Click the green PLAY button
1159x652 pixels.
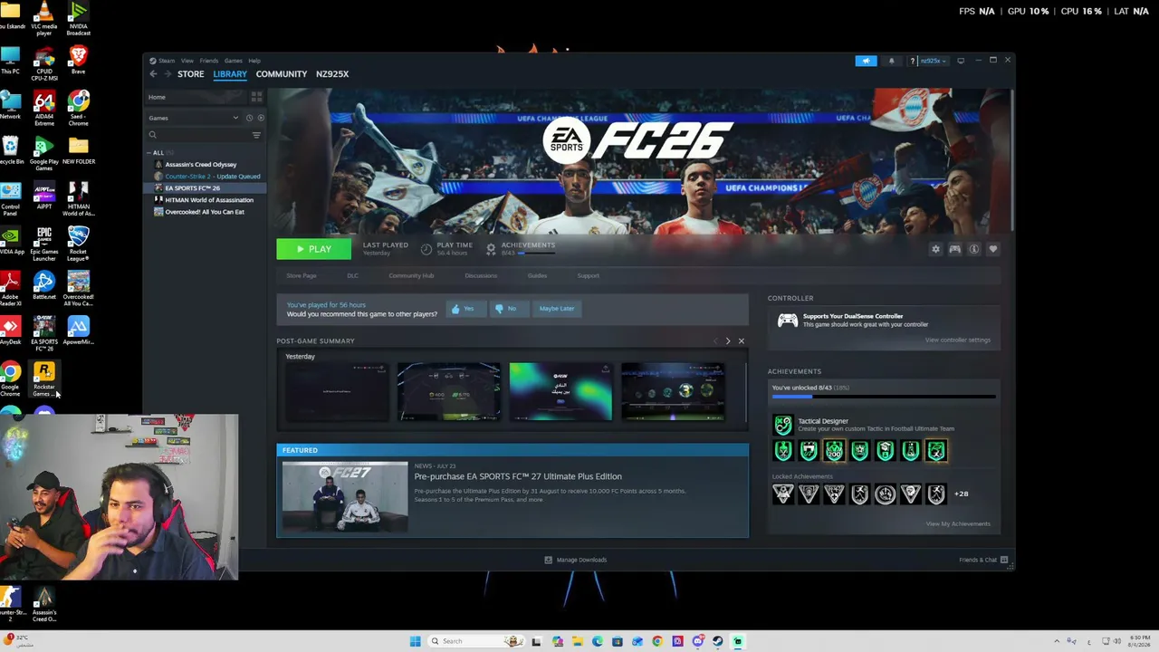[313, 249]
